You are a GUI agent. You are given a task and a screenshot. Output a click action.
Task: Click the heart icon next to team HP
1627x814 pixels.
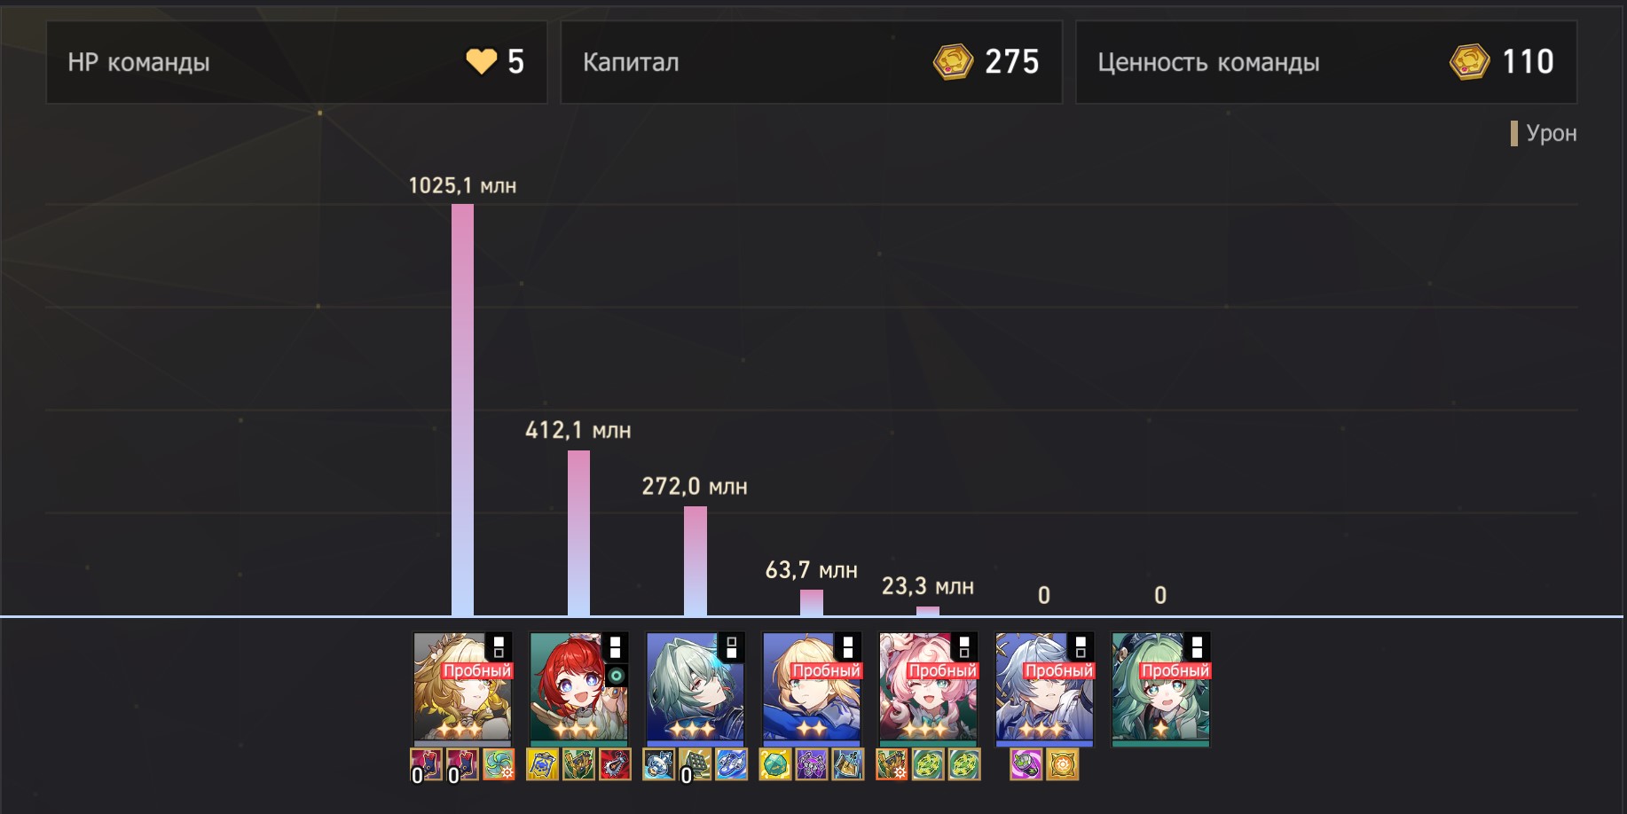click(482, 62)
